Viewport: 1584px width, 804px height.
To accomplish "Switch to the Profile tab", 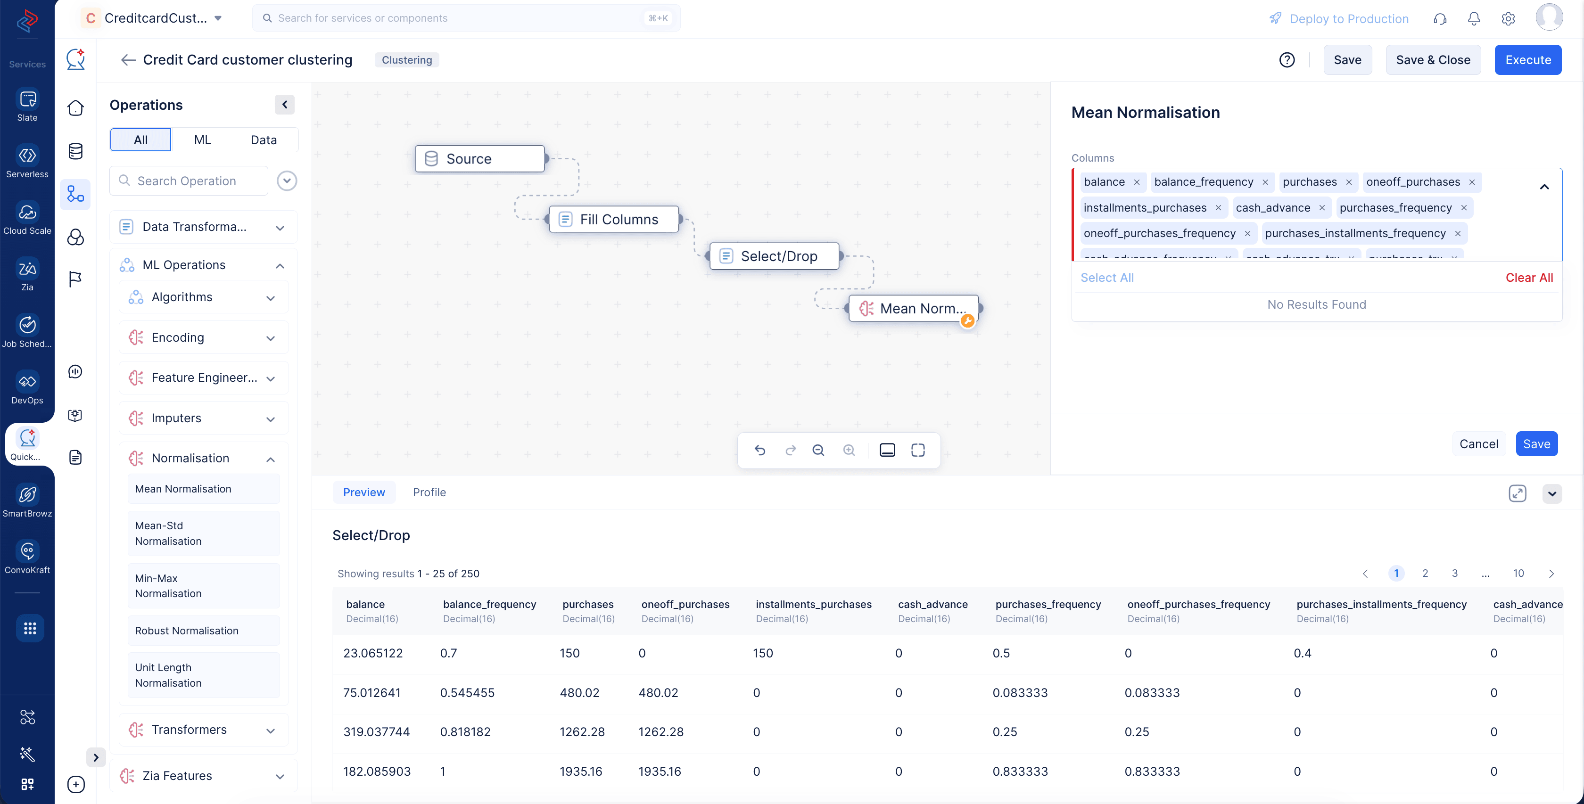I will tap(429, 492).
